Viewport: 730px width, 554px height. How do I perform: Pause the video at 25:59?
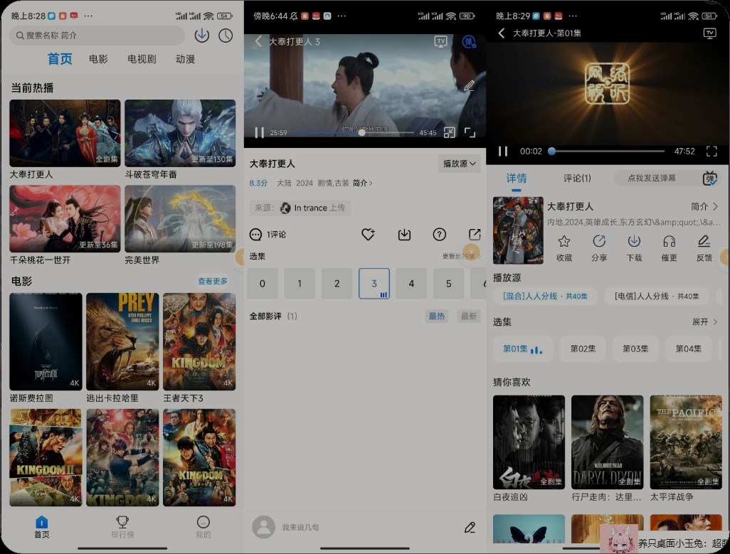click(x=259, y=132)
